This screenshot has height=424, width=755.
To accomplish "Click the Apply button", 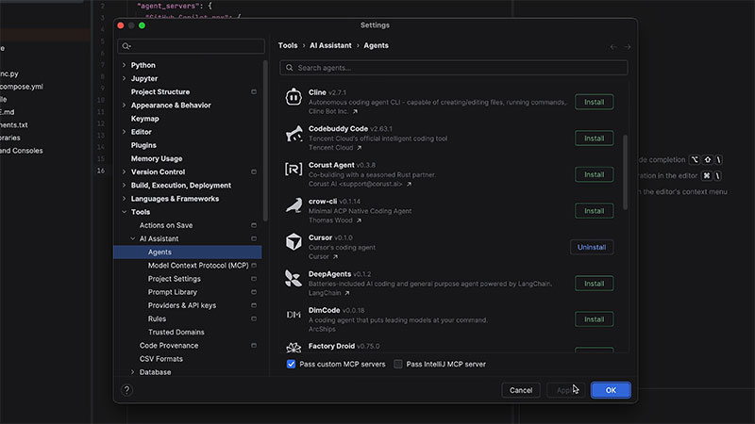I will [x=565, y=390].
